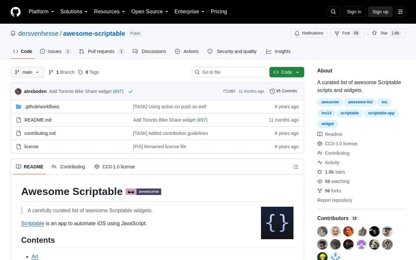Screen dimensions: 416x260
Task: Open the appearance settings icon beside Sign up
Action: pos(400,12)
